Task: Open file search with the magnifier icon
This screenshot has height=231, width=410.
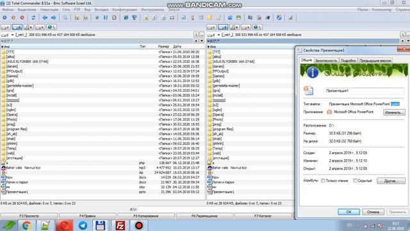Action: [65, 17]
